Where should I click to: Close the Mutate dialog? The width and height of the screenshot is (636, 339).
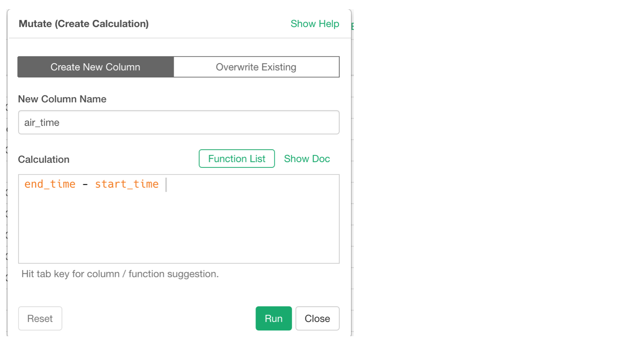click(317, 318)
